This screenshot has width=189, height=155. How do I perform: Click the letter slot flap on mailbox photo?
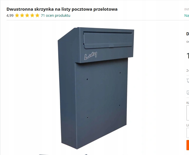[108, 40]
